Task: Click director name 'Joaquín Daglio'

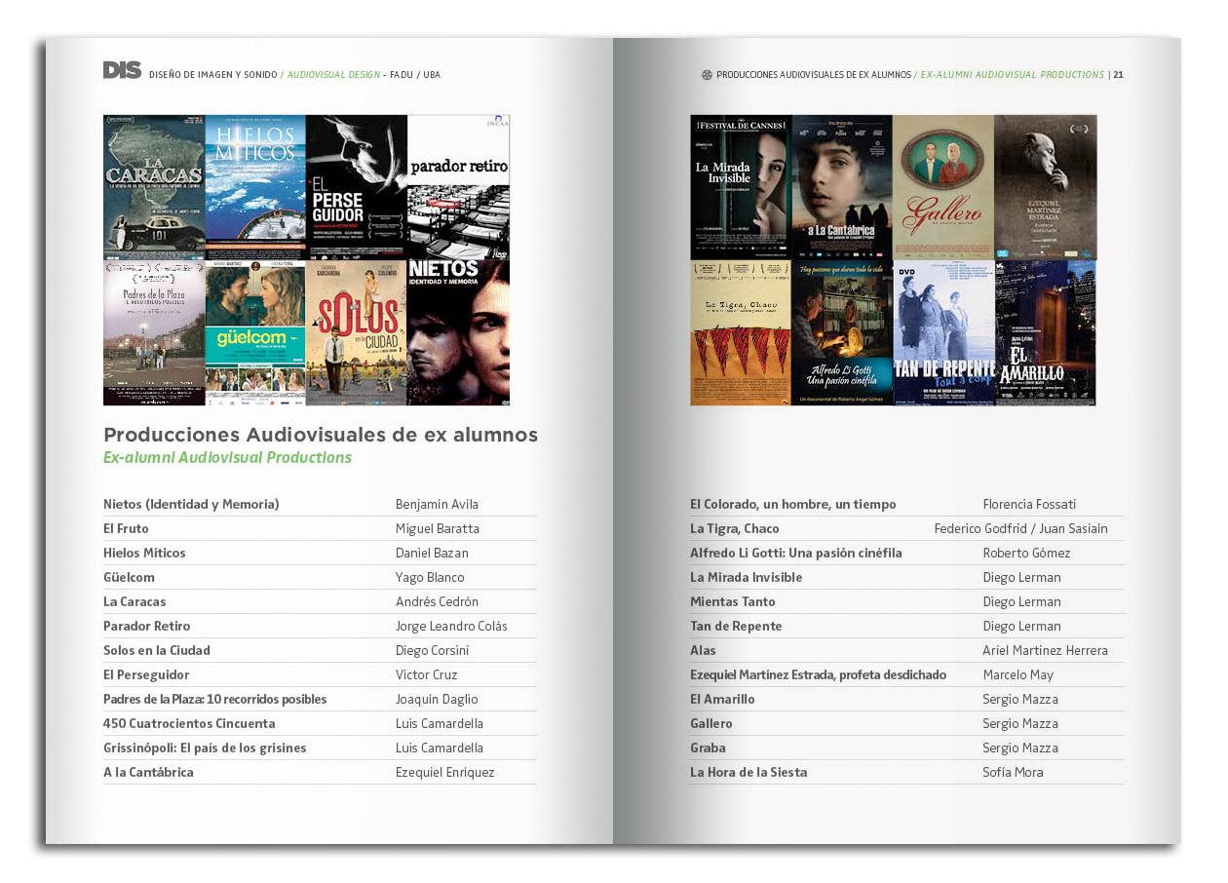Action: pyautogui.click(x=437, y=699)
